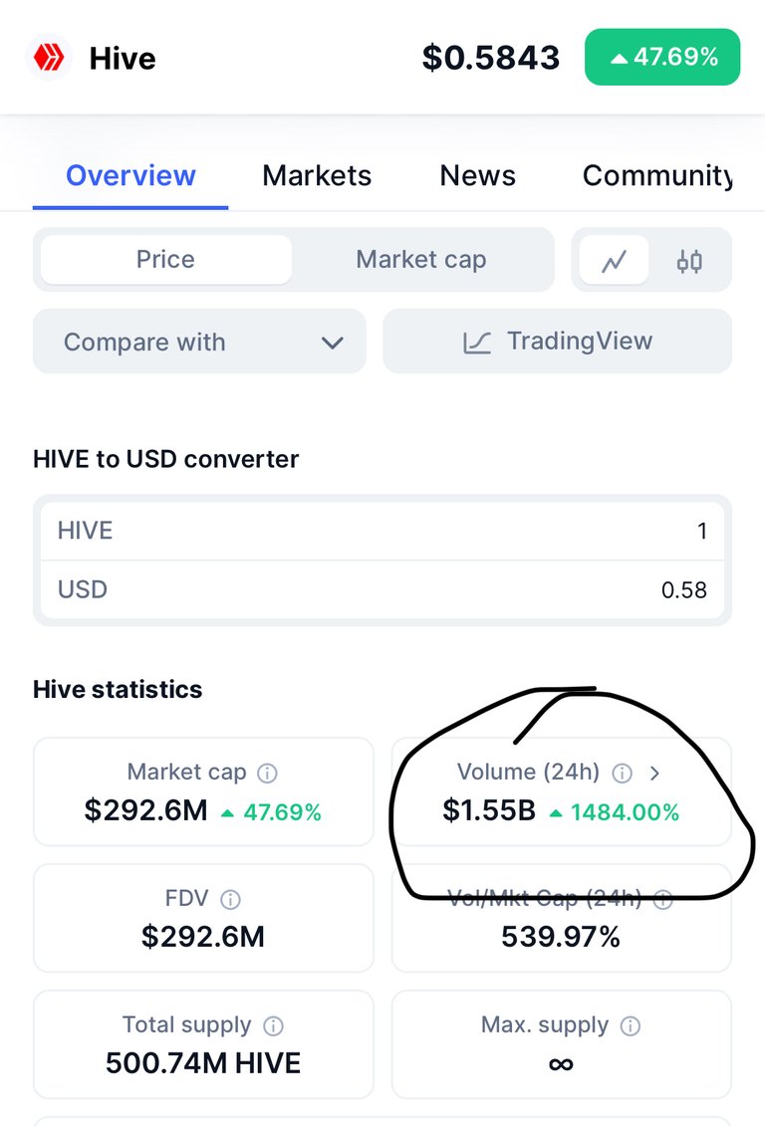Screen dimensions: 765x1126
Task: Select the candlestick chart icon
Action: click(x=689, y=261)
